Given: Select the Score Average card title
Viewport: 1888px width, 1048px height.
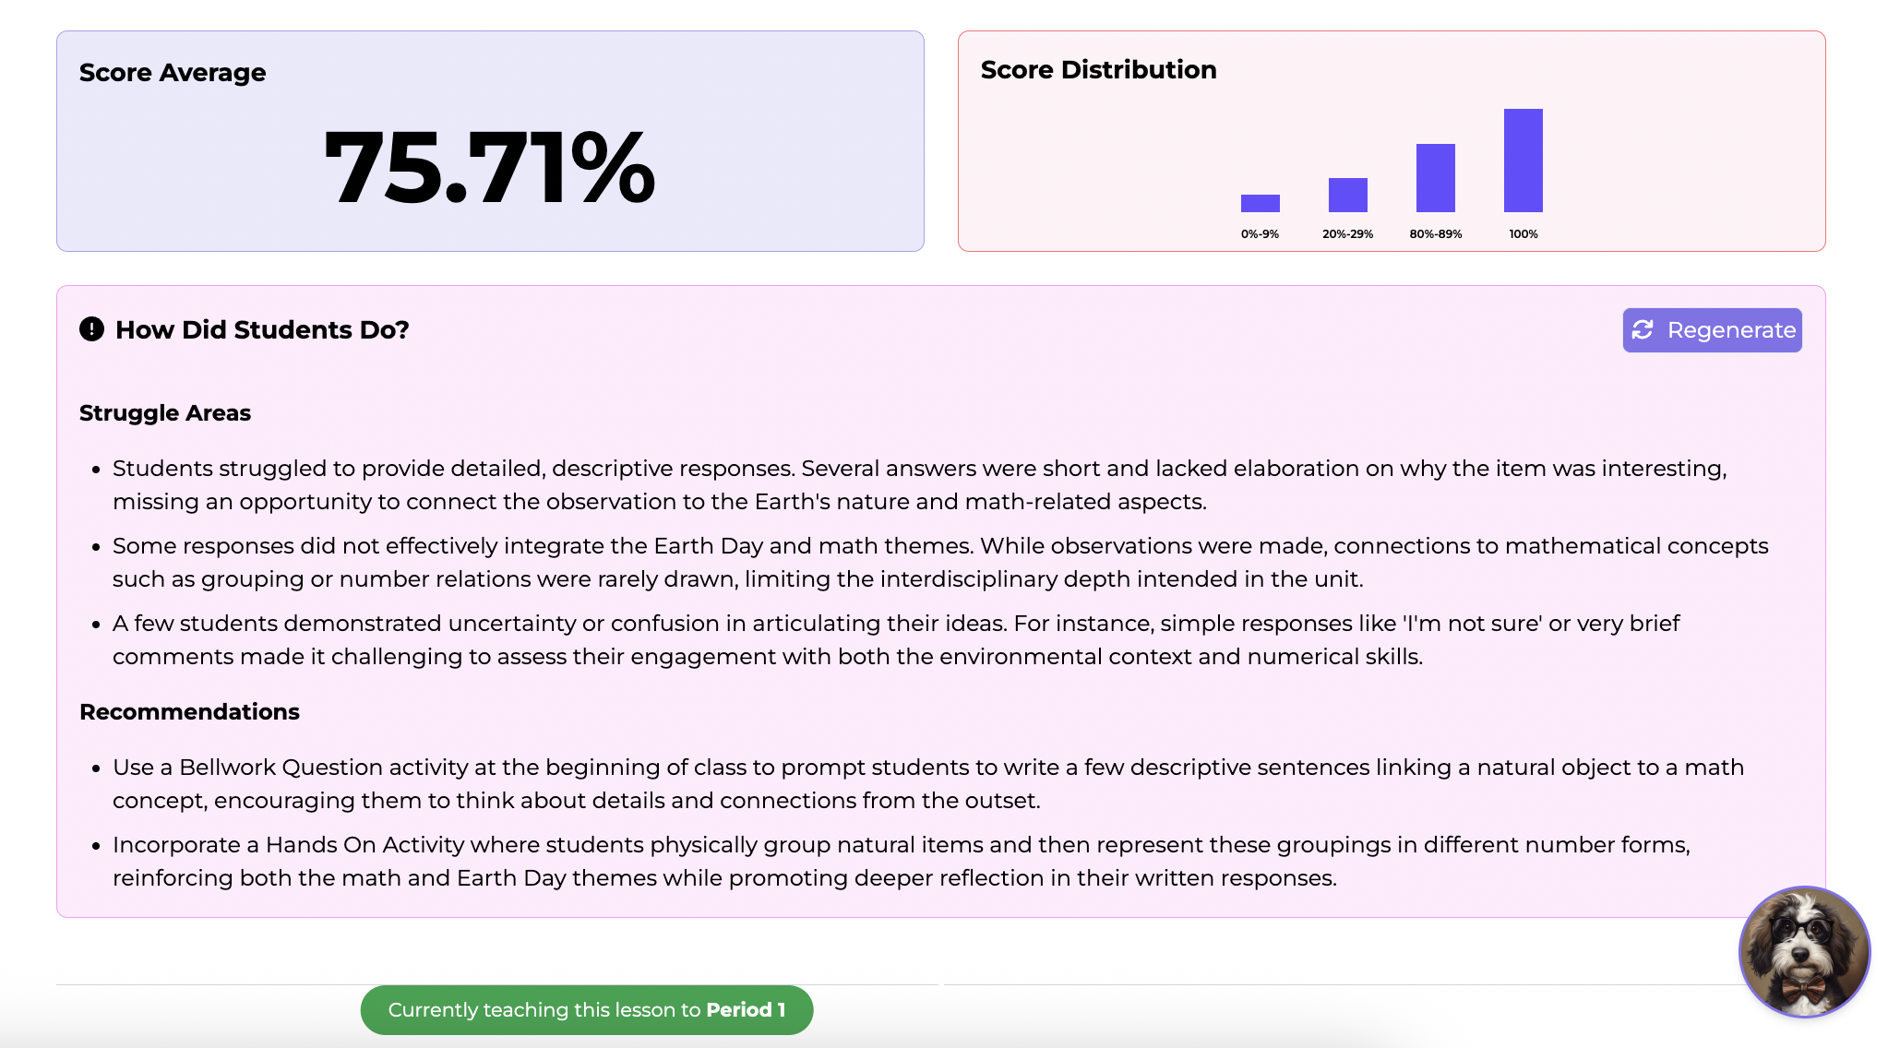Looking at the screenshot, I should pos(173,73).
